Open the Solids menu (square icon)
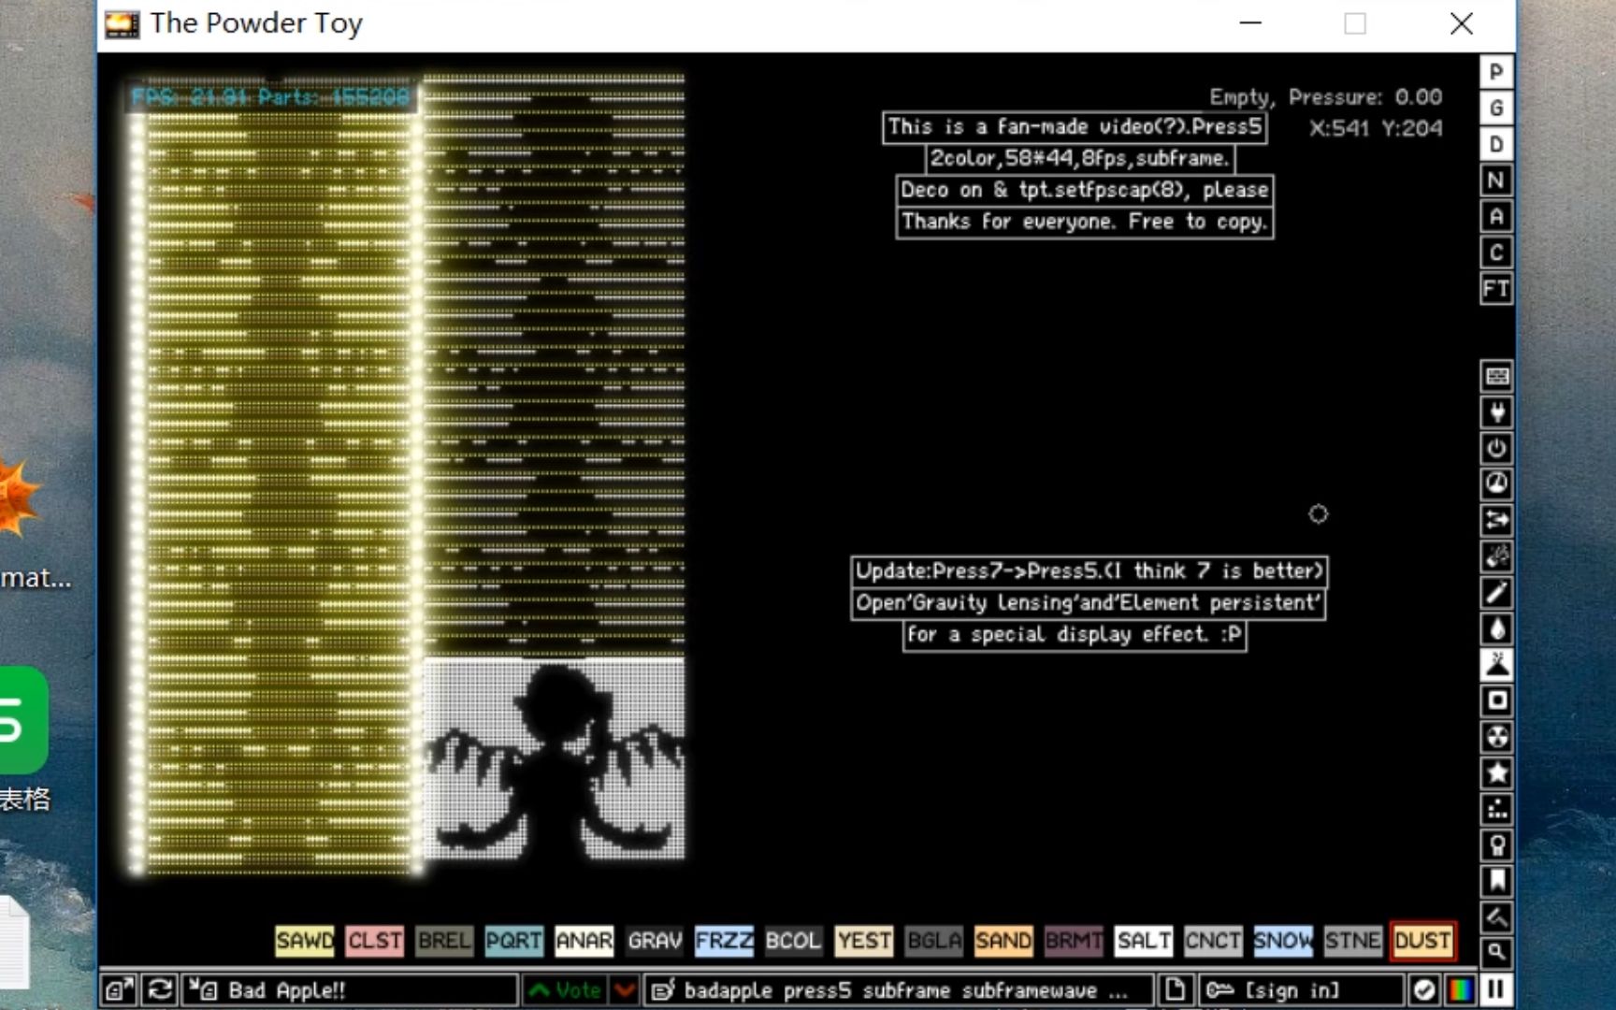The height and width of the screenshot is (1010, 1616). click(1497, 700)
